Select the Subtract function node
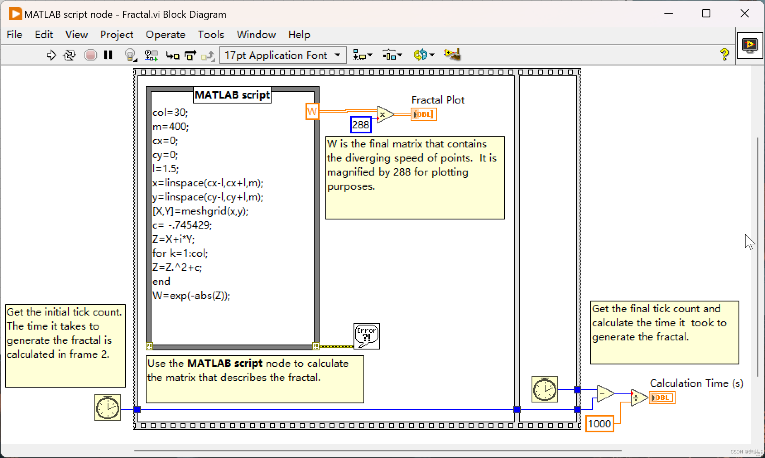 (x=605, y=393)
